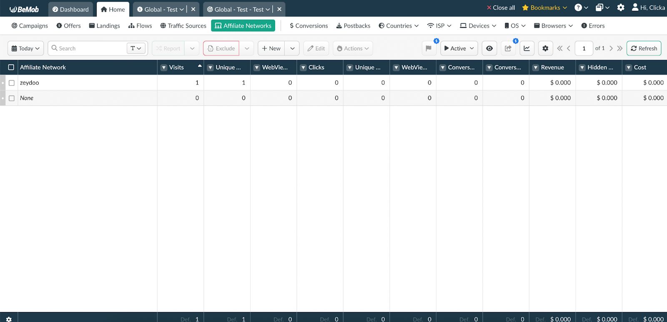Check the zeydoo row checkbox
Screen dimensions: 667x322
pyautogui.click(x=12, y=83)
